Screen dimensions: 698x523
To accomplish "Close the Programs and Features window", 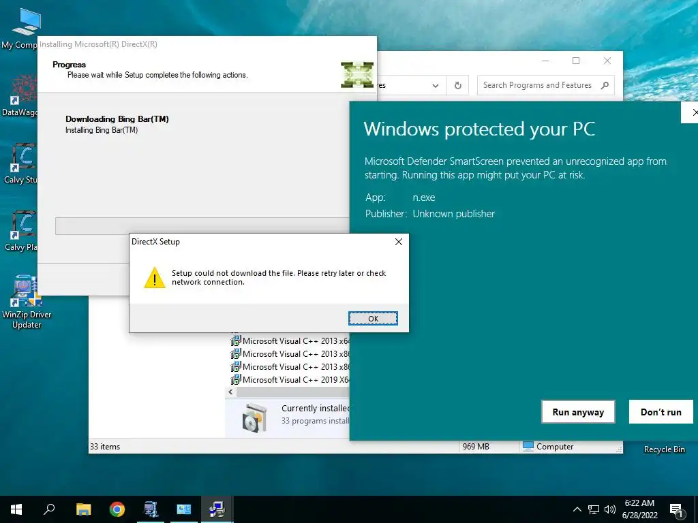I will pos(607,61).
